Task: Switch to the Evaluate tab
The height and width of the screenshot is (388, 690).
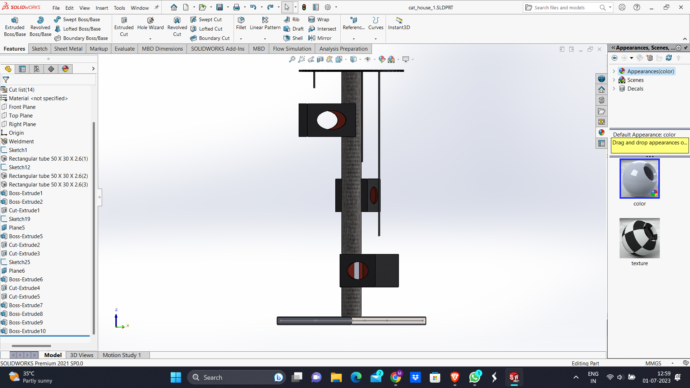Action: pos(124,49)
